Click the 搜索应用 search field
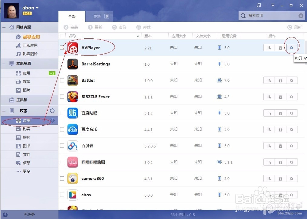This screenshot has width=307, height=219. pyautogui.click(x=272, y=16)
